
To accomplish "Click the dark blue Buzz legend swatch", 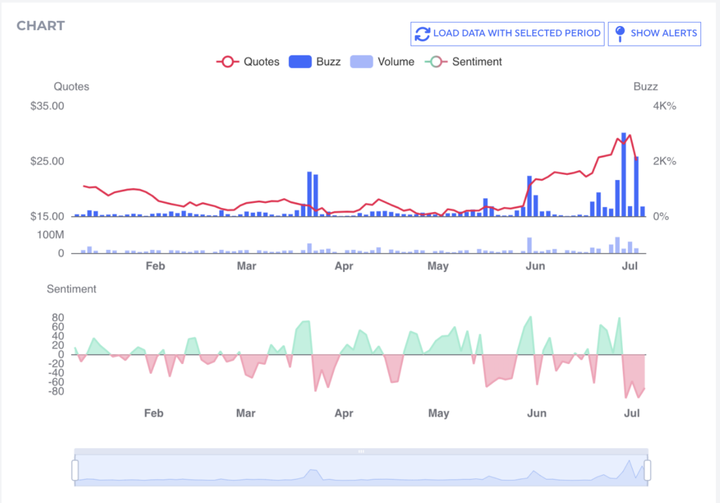I will click(x=300, y=62).
